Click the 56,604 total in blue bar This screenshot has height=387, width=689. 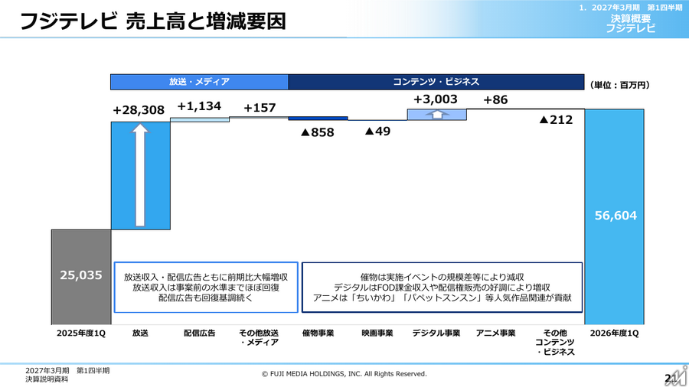point(616,215)
